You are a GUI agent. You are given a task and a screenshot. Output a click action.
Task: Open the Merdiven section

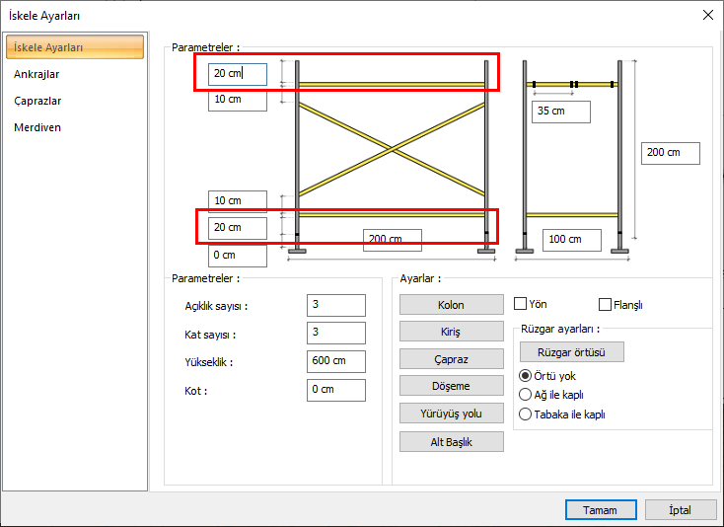pyautogui.click(x=36, y=127)
